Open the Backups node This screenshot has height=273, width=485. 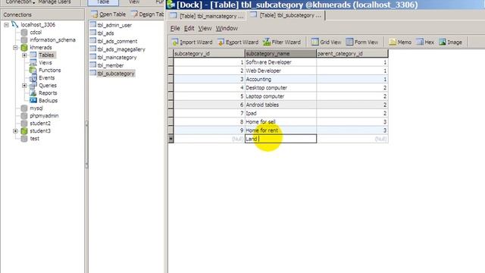(44, 101)
